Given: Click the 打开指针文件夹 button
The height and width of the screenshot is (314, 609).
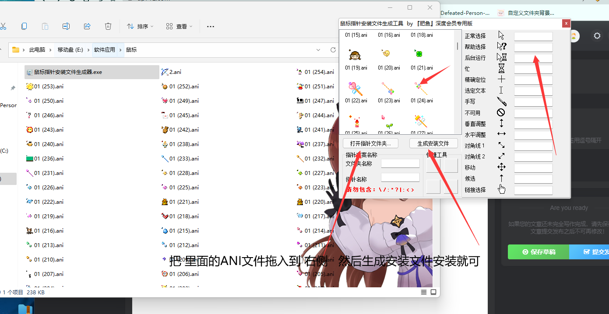Looking at the screenshot, I should tap(373, 143).
